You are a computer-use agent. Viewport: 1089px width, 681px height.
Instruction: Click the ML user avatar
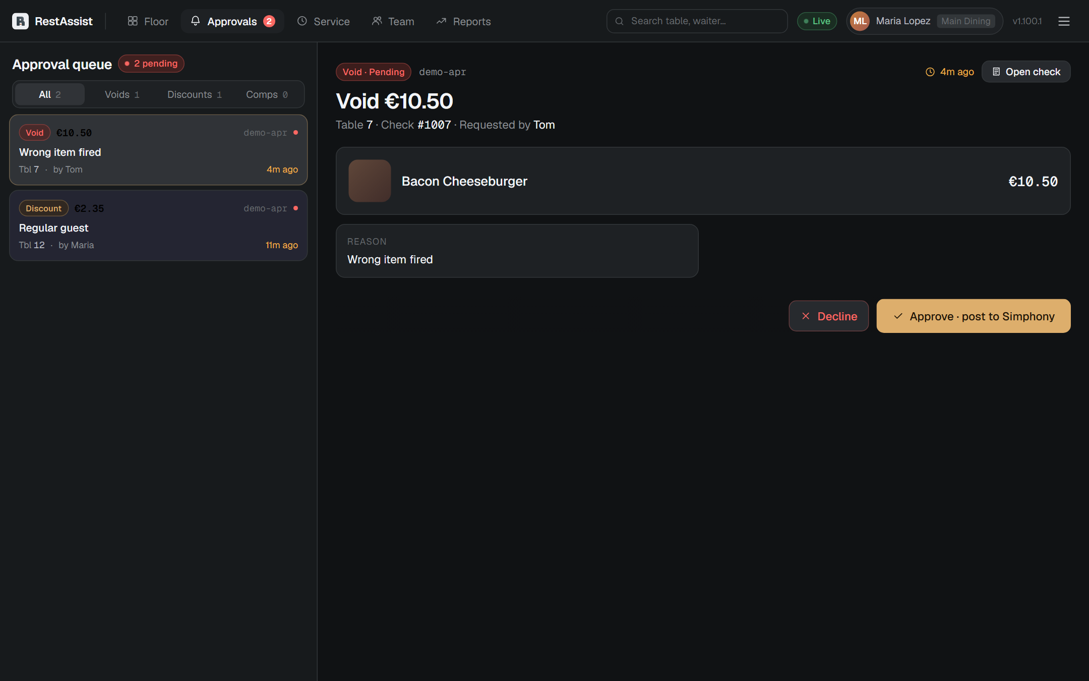point(860,21)
